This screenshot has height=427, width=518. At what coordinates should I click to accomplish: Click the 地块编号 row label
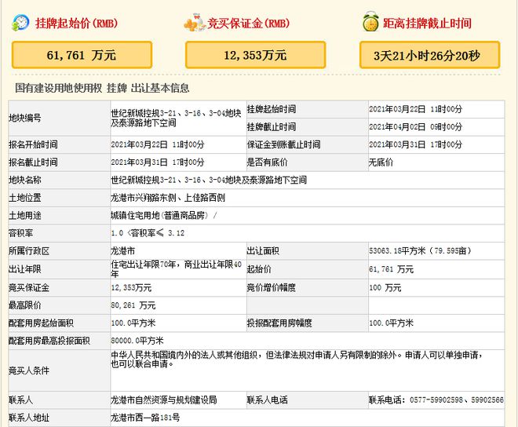tap(25, 118)
